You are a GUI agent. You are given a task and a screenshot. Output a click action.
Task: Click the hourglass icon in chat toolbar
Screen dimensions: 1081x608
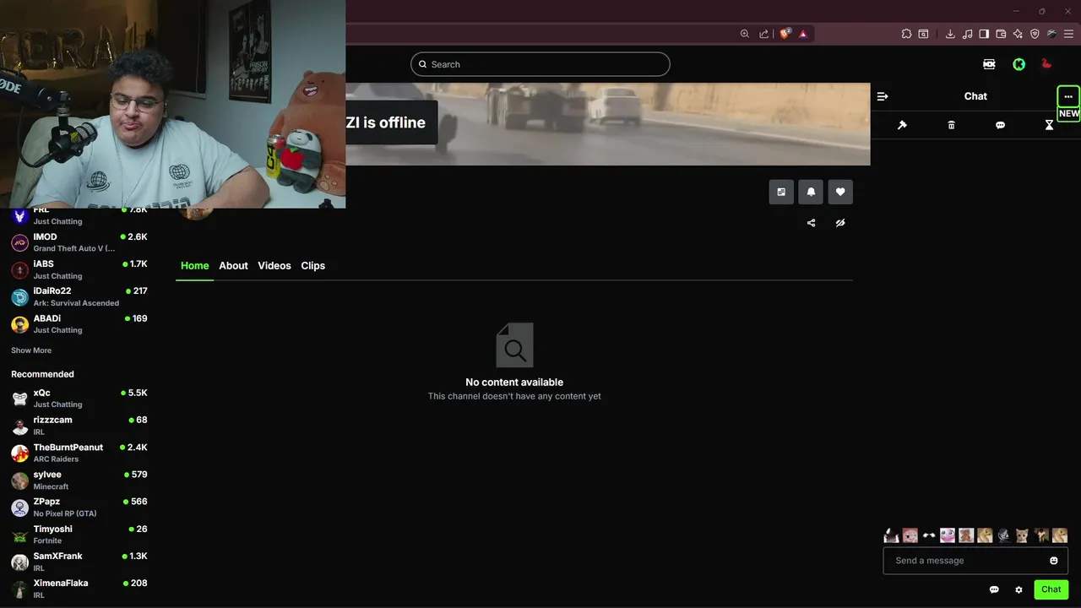(1049, 125)
